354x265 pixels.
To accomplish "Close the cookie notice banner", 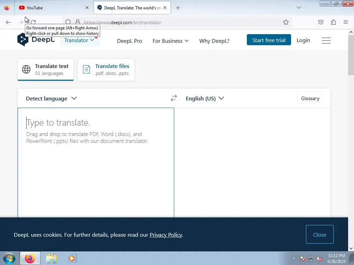I will (x=319, y=234).
